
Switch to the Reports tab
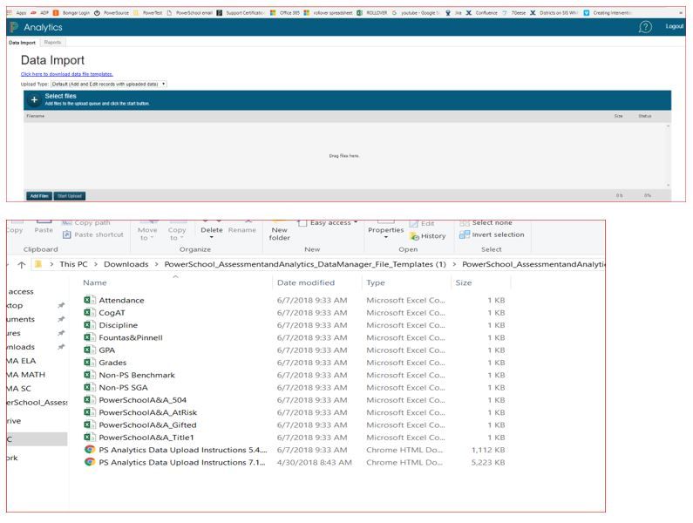coord(52,43)
